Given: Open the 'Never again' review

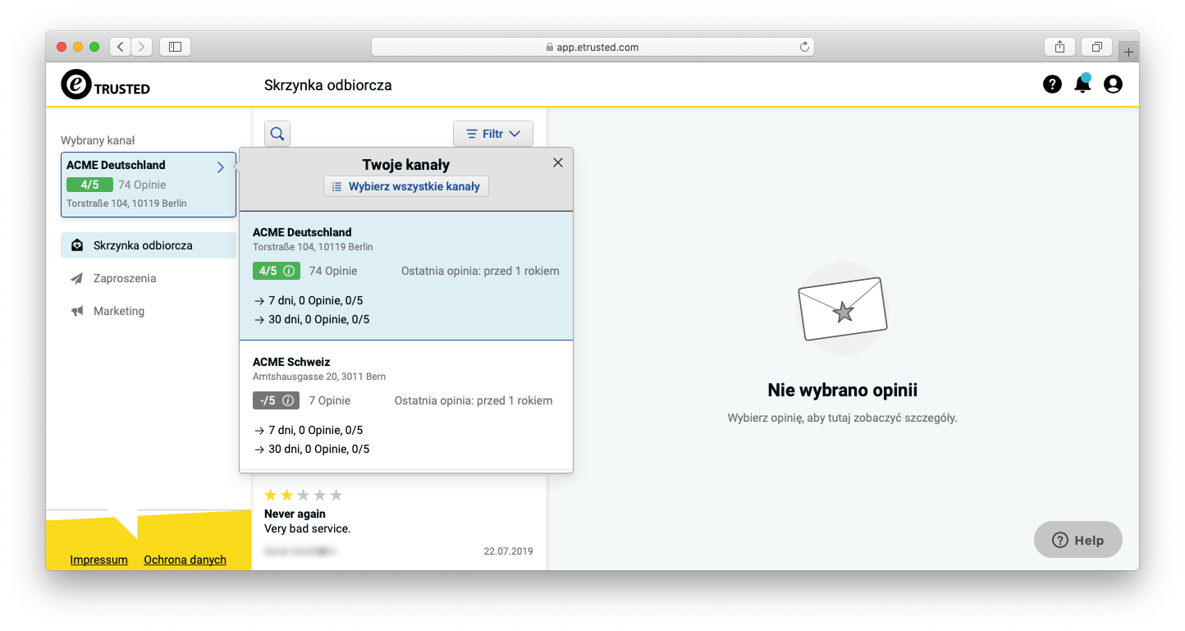Looking at the screenshot, I should [399, 524].
